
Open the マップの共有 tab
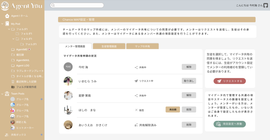(142, 46)
